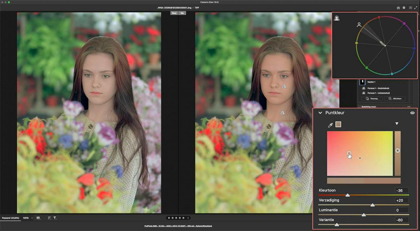
Task: Open the three-dots mask options menu
Action: pyautogui.click(x=409, y=106)
